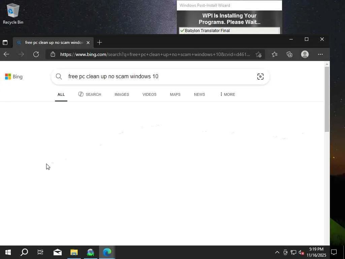Open network status tray icon
The height and width of the screenshot is (259, 345).
click(293, 252)
